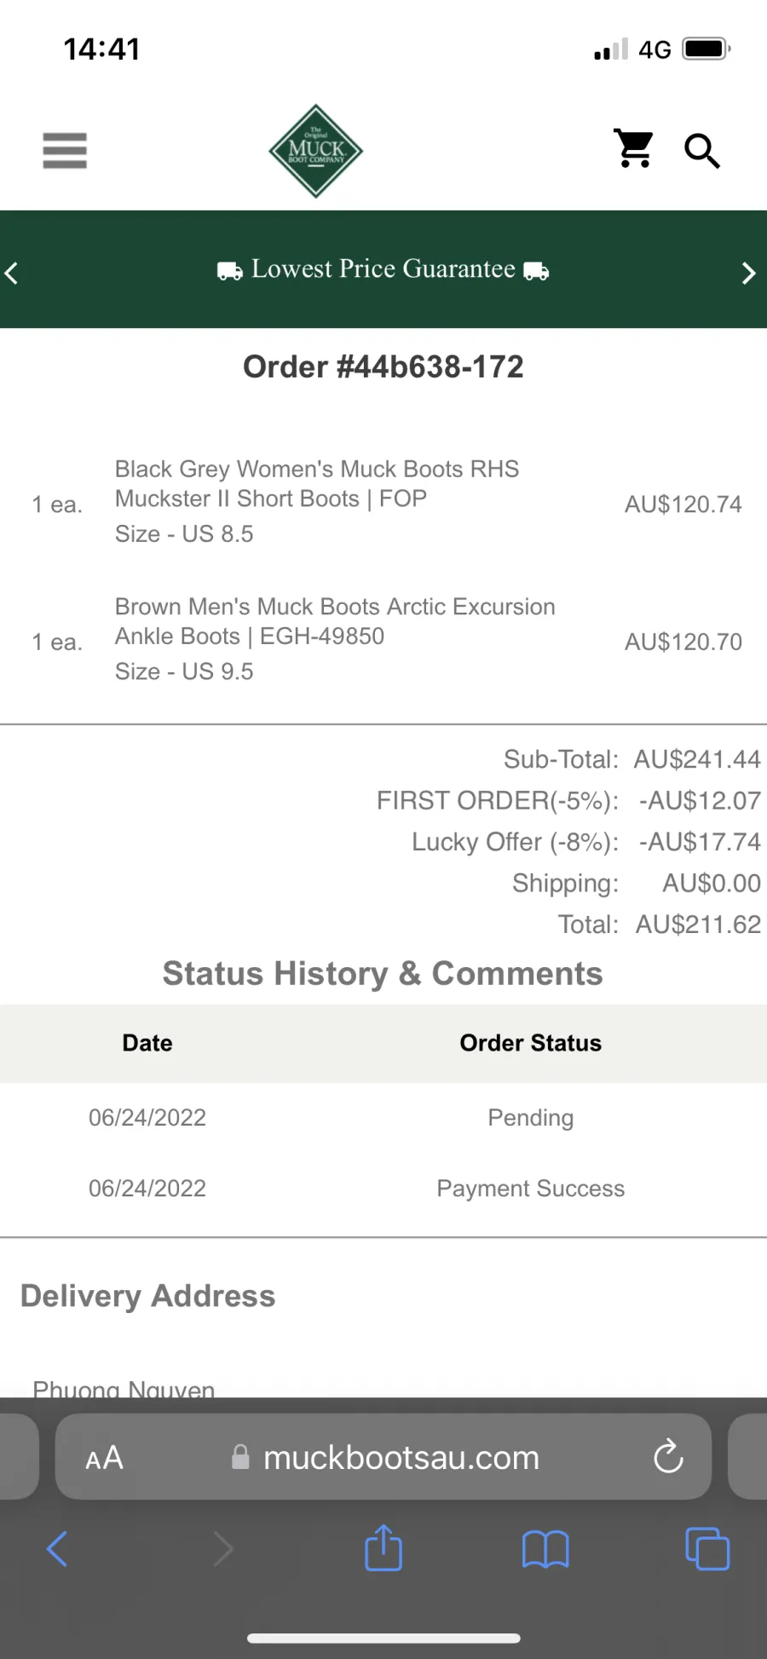767x1659 pixels.
Task: Open Safari bookmarks
Action: click(x=545, y=1549)
